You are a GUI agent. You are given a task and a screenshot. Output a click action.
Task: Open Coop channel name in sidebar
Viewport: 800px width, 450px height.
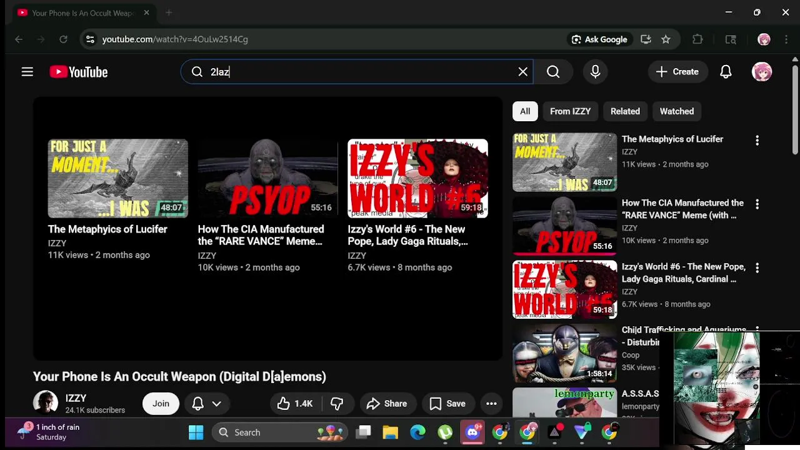point(630,355)
